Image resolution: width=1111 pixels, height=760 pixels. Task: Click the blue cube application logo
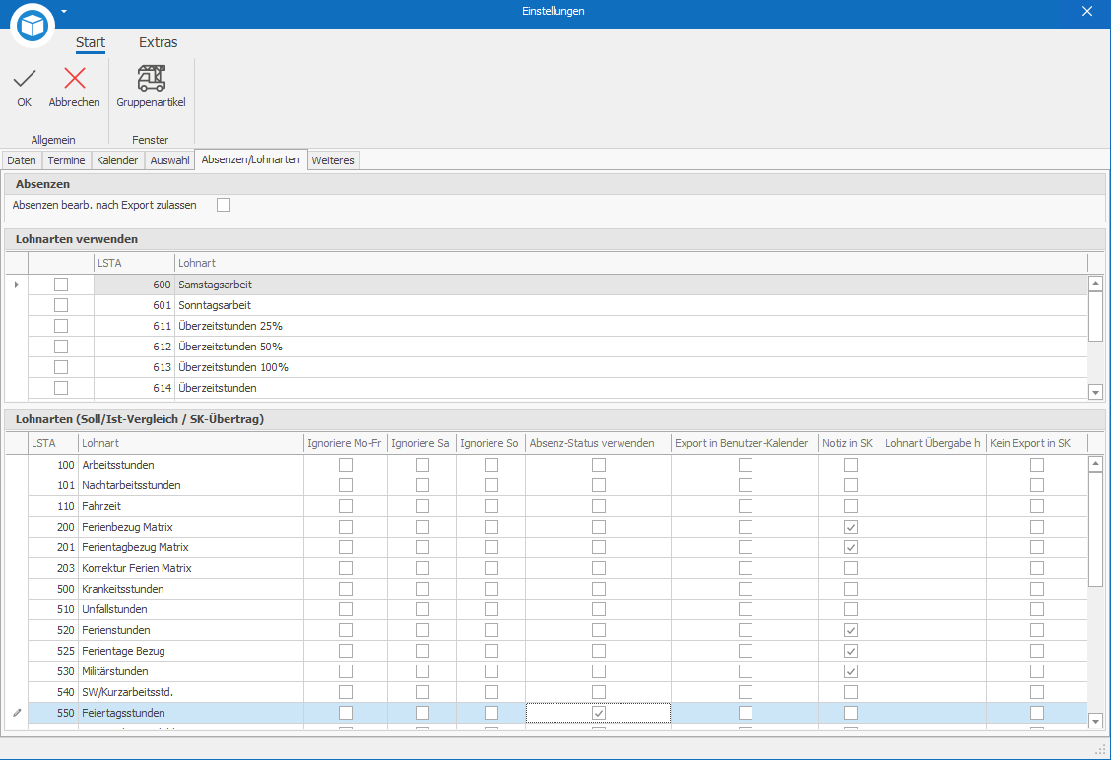(x=33, y=27)
